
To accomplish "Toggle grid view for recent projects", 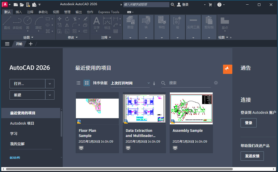I will [86, 83].
